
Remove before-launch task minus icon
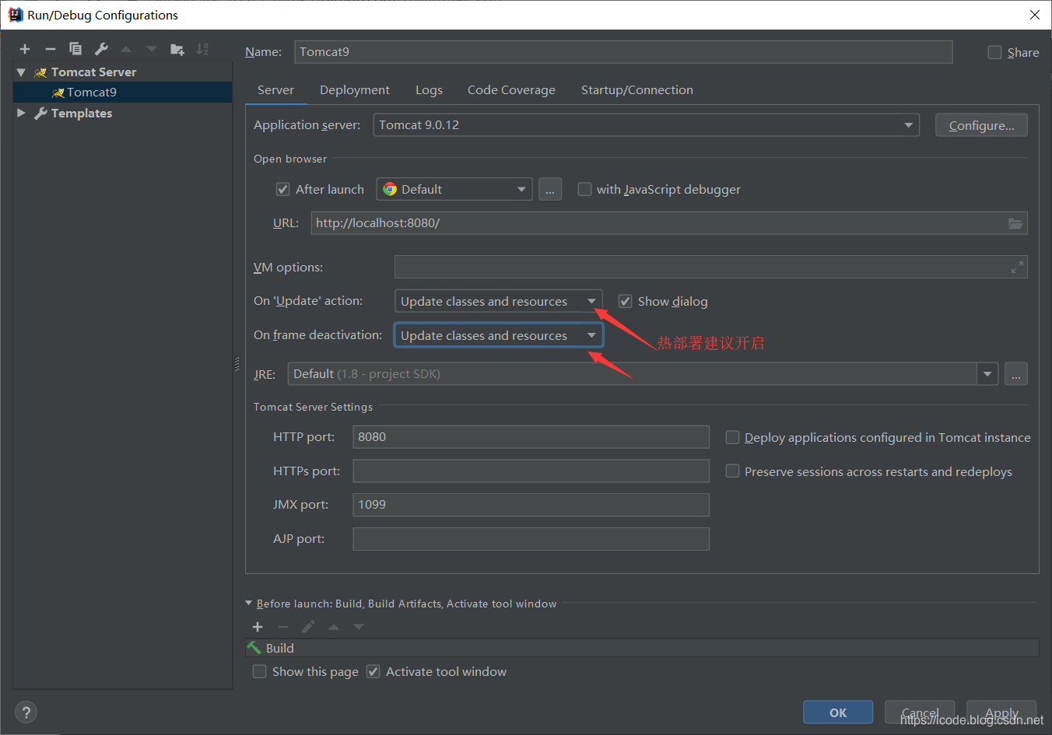[283, 627]
